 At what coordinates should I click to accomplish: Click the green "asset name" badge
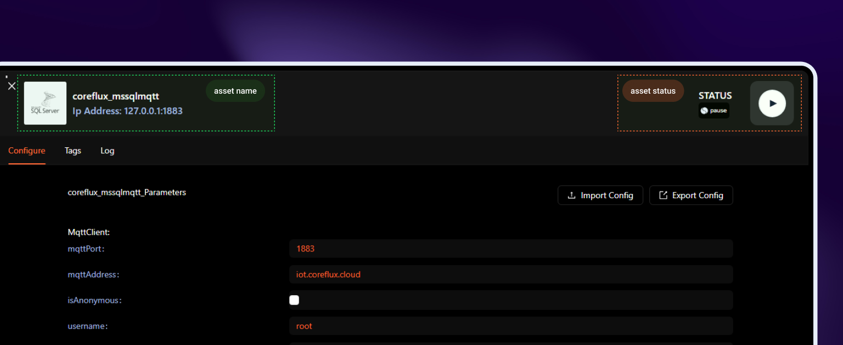tap(235, 91)
